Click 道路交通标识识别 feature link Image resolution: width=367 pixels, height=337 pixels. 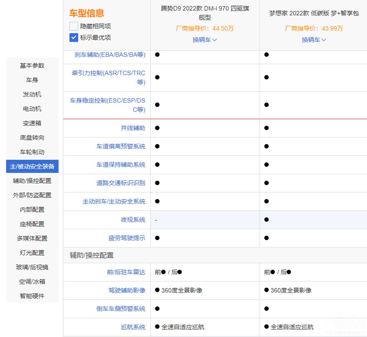(x=121, y=183)
